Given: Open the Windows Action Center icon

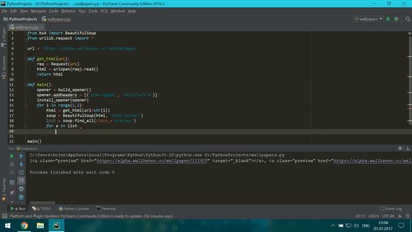Looking at the screenshot, I should tap(401, 226).
